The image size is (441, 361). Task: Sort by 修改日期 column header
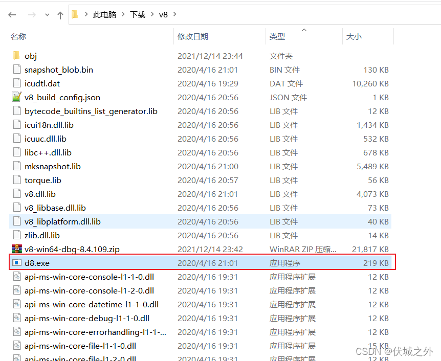pos(193,36)
